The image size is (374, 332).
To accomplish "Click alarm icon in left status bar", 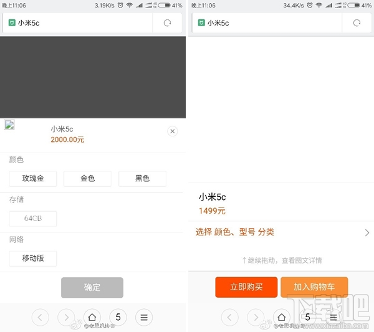I will pos(120,5).
